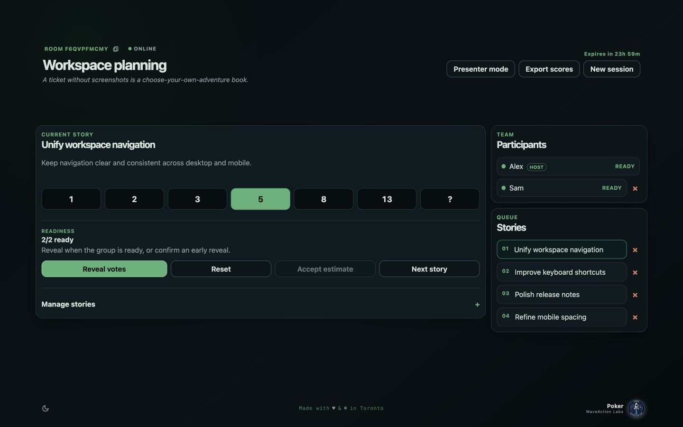Delete the Unify workspace navigation story
The width and height of the screenshot is (683, 427).
point(635,250)
